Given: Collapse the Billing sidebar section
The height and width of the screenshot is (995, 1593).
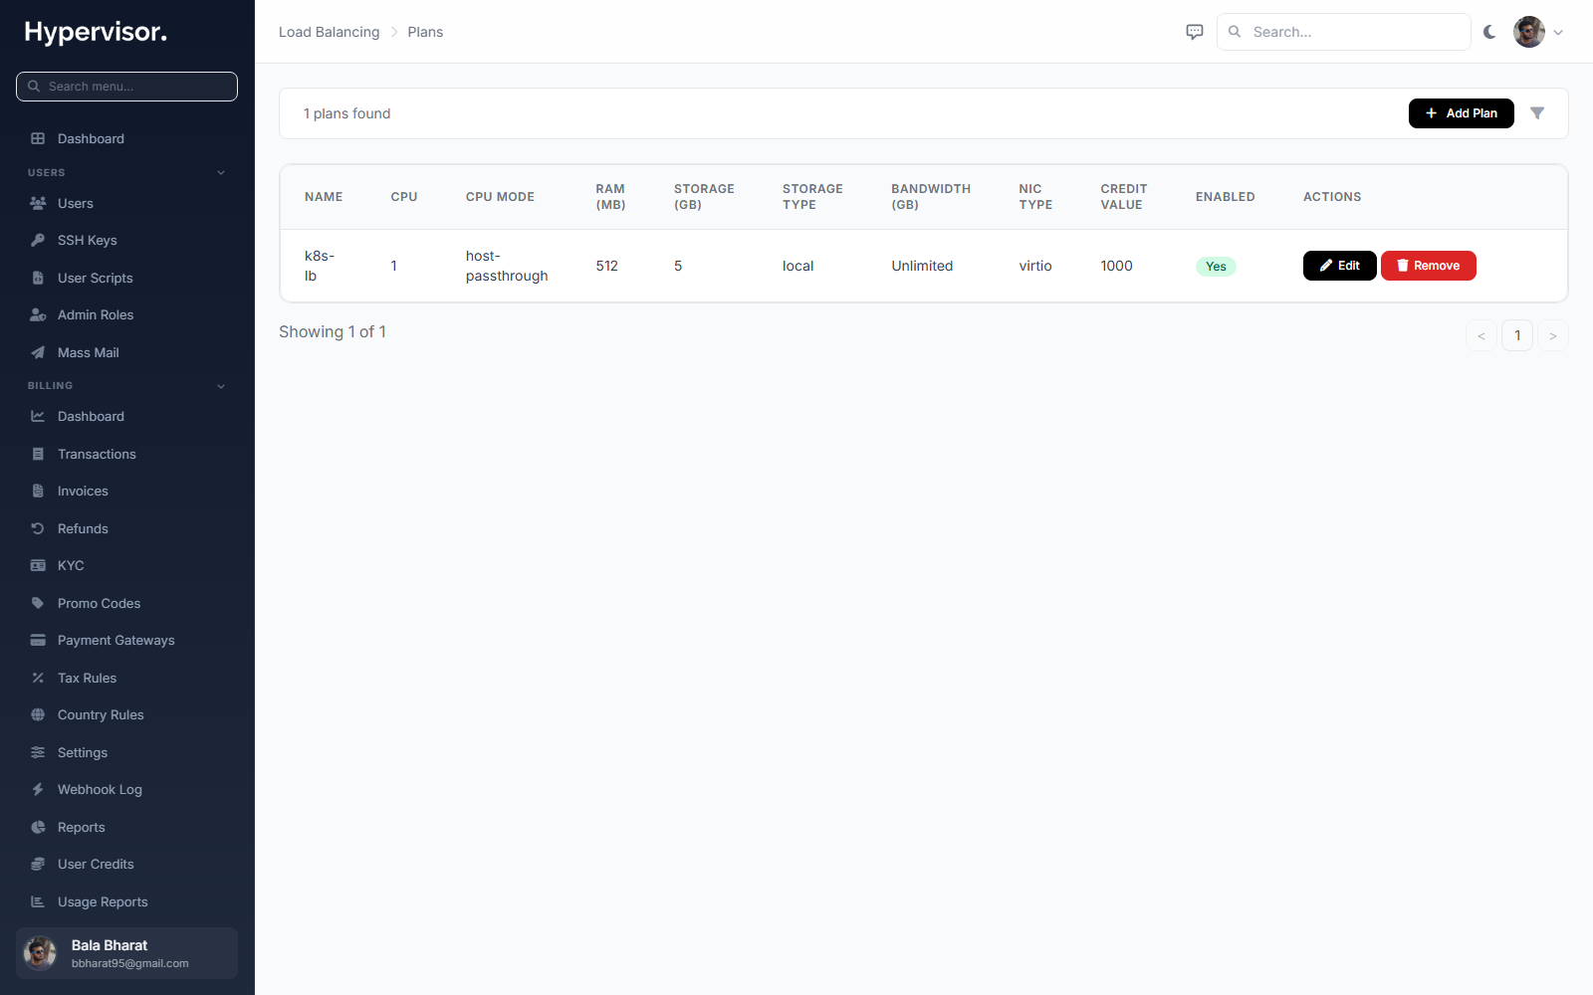Looking at the screenshot, I should (x=221, y=385).
